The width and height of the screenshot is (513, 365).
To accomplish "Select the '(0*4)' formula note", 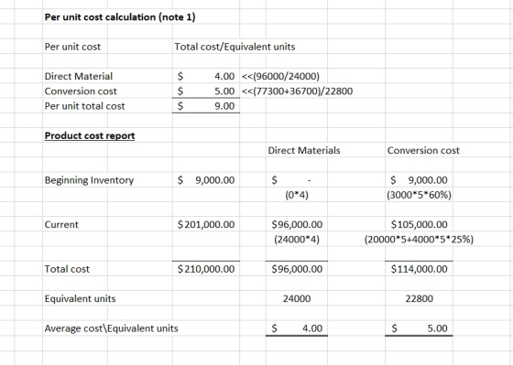I will coord(297,195).
